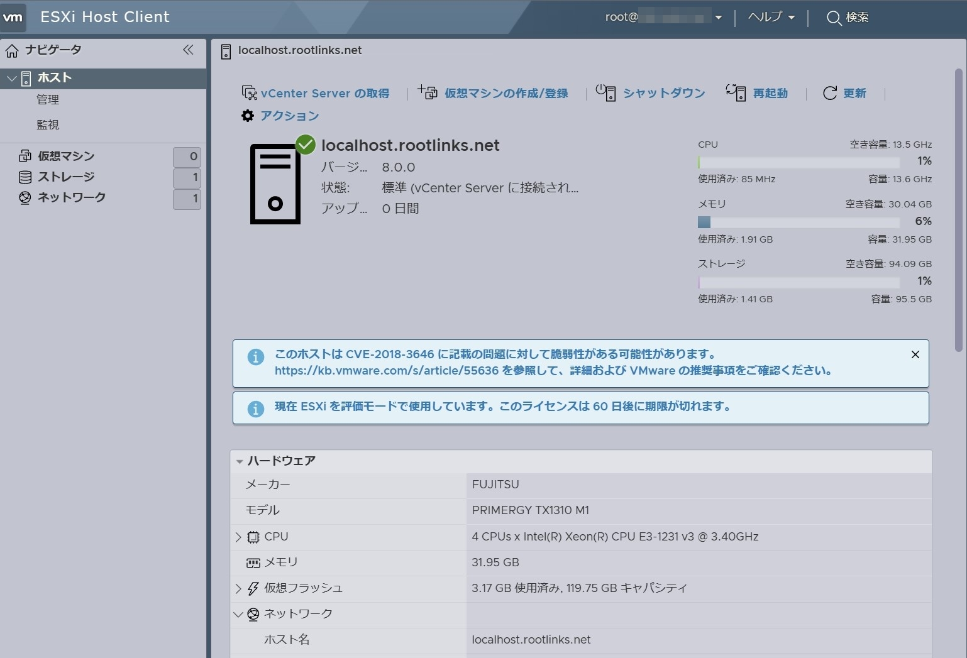The height and width of the screenshot is (658, 967).
Task: Click the memory module icon in hardware list
Action: [x=253, y=563]
